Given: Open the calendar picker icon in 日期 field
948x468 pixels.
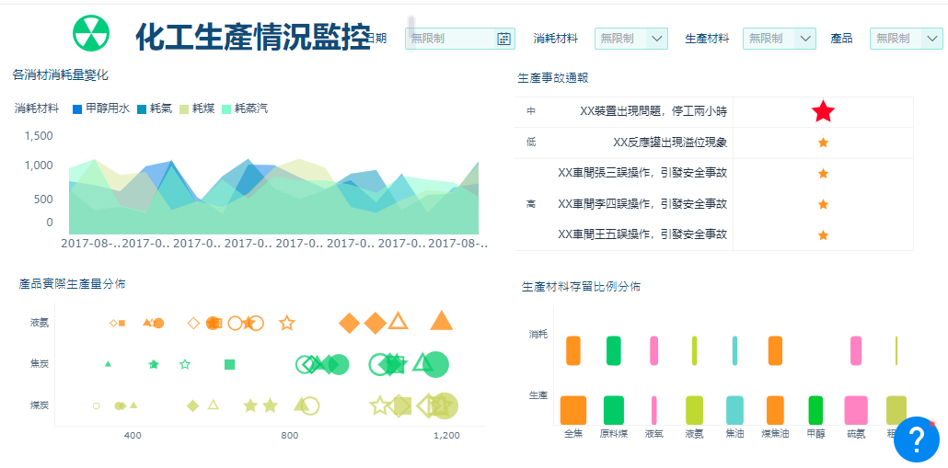Looking at the screenshot, I should 503,39.
